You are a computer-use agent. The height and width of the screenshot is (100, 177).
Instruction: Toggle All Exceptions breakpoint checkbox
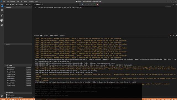click(7, 95)
